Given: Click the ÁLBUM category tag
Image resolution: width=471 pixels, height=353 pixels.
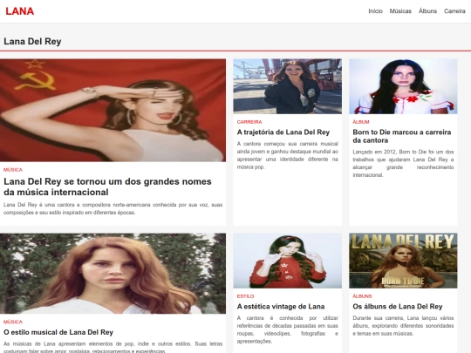Looking at the screenshot, I should pos(361,122).
